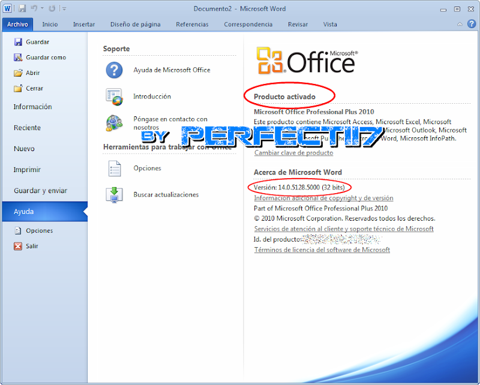Select Guardar in the backstage menu
Screen dimensions: 480x385
pyautogui.click(x=37, y=42)
